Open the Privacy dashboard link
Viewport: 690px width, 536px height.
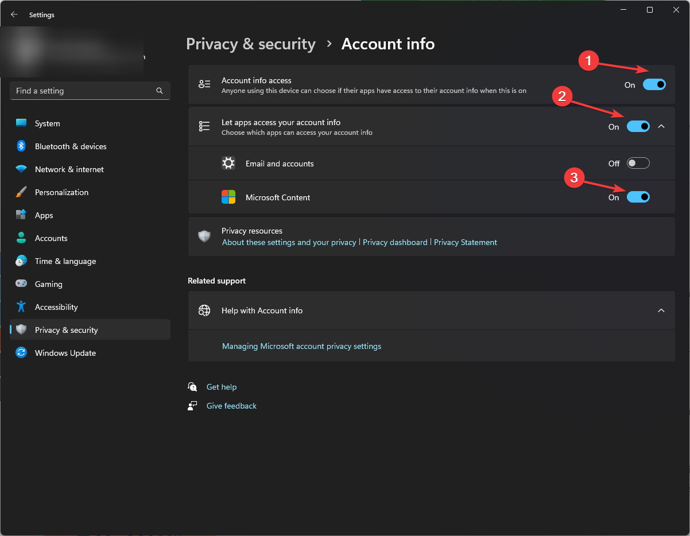point(395,242)
